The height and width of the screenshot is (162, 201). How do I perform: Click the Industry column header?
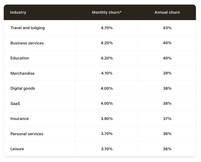(x=18, y=13)
